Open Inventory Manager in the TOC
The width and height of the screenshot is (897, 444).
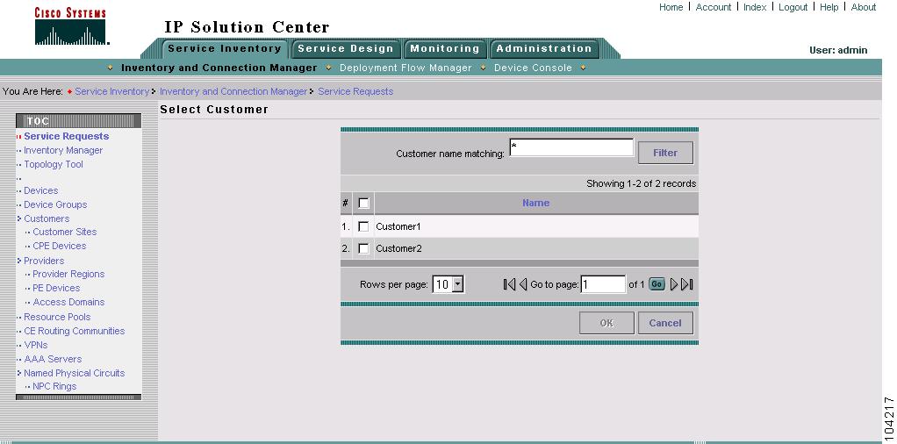[63, 150]
